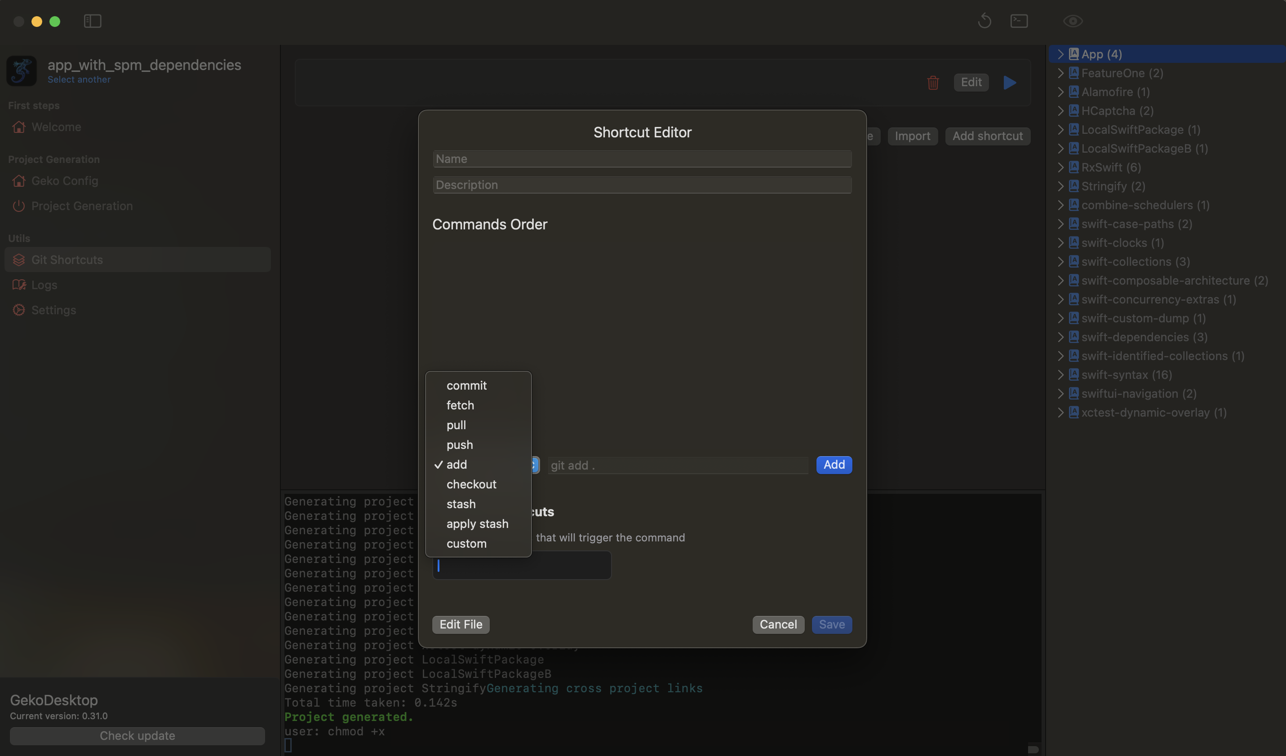
Task: Pick 'custom' option in dropdown menu
Action: pos(466,543)
